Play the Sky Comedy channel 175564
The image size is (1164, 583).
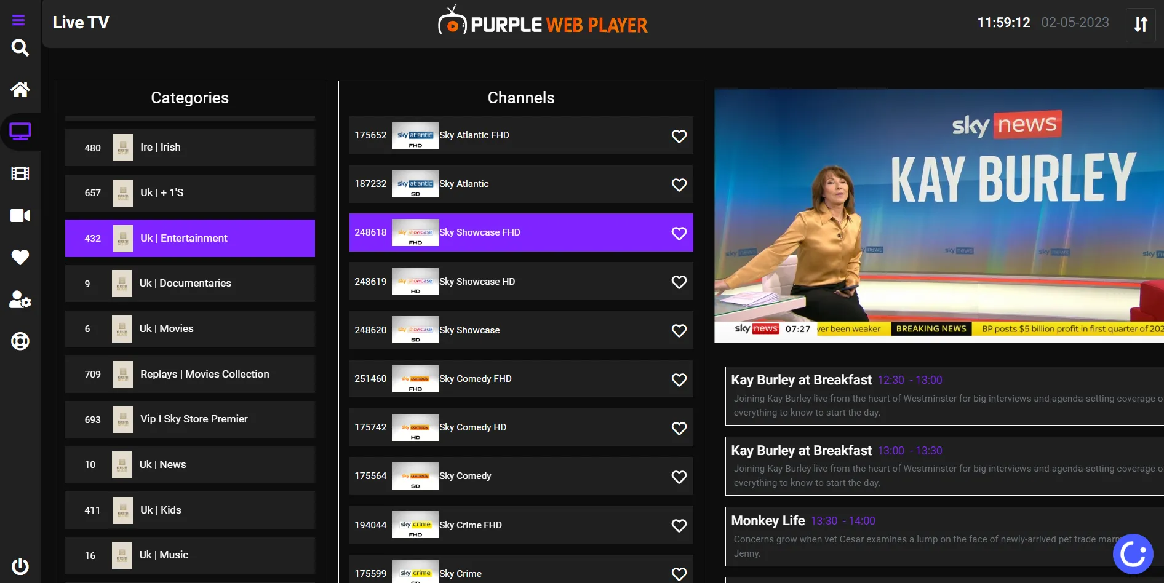tap(521, 476)
